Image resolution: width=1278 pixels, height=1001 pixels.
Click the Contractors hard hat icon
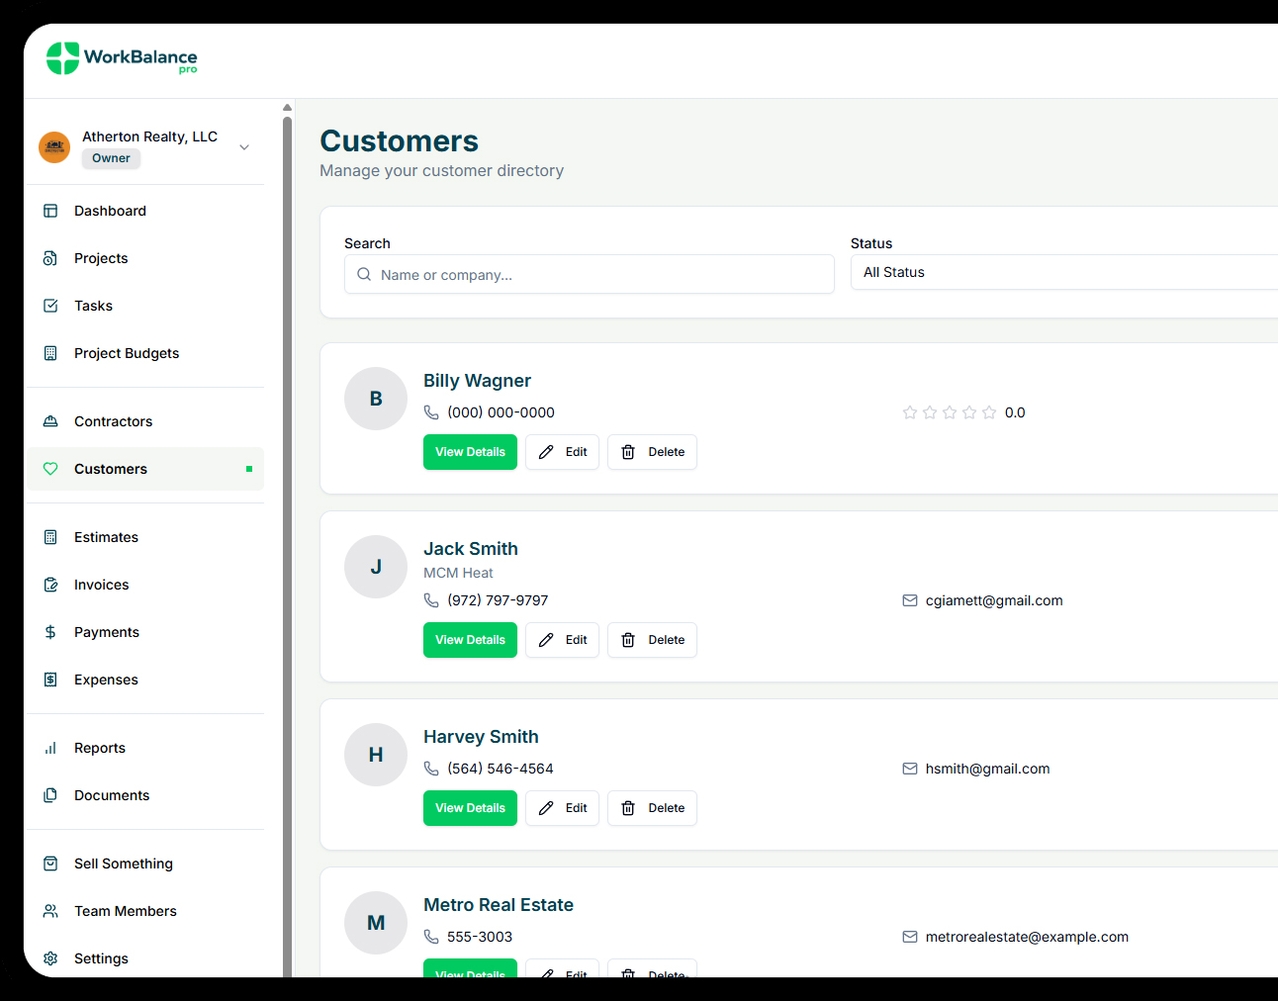pyautogui.click(x=50, y=421)
